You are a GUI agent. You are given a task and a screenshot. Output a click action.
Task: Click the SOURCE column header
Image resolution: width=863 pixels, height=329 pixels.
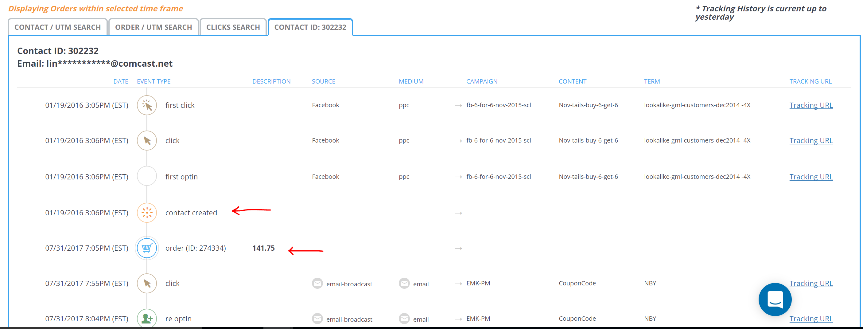pos(323,81)
